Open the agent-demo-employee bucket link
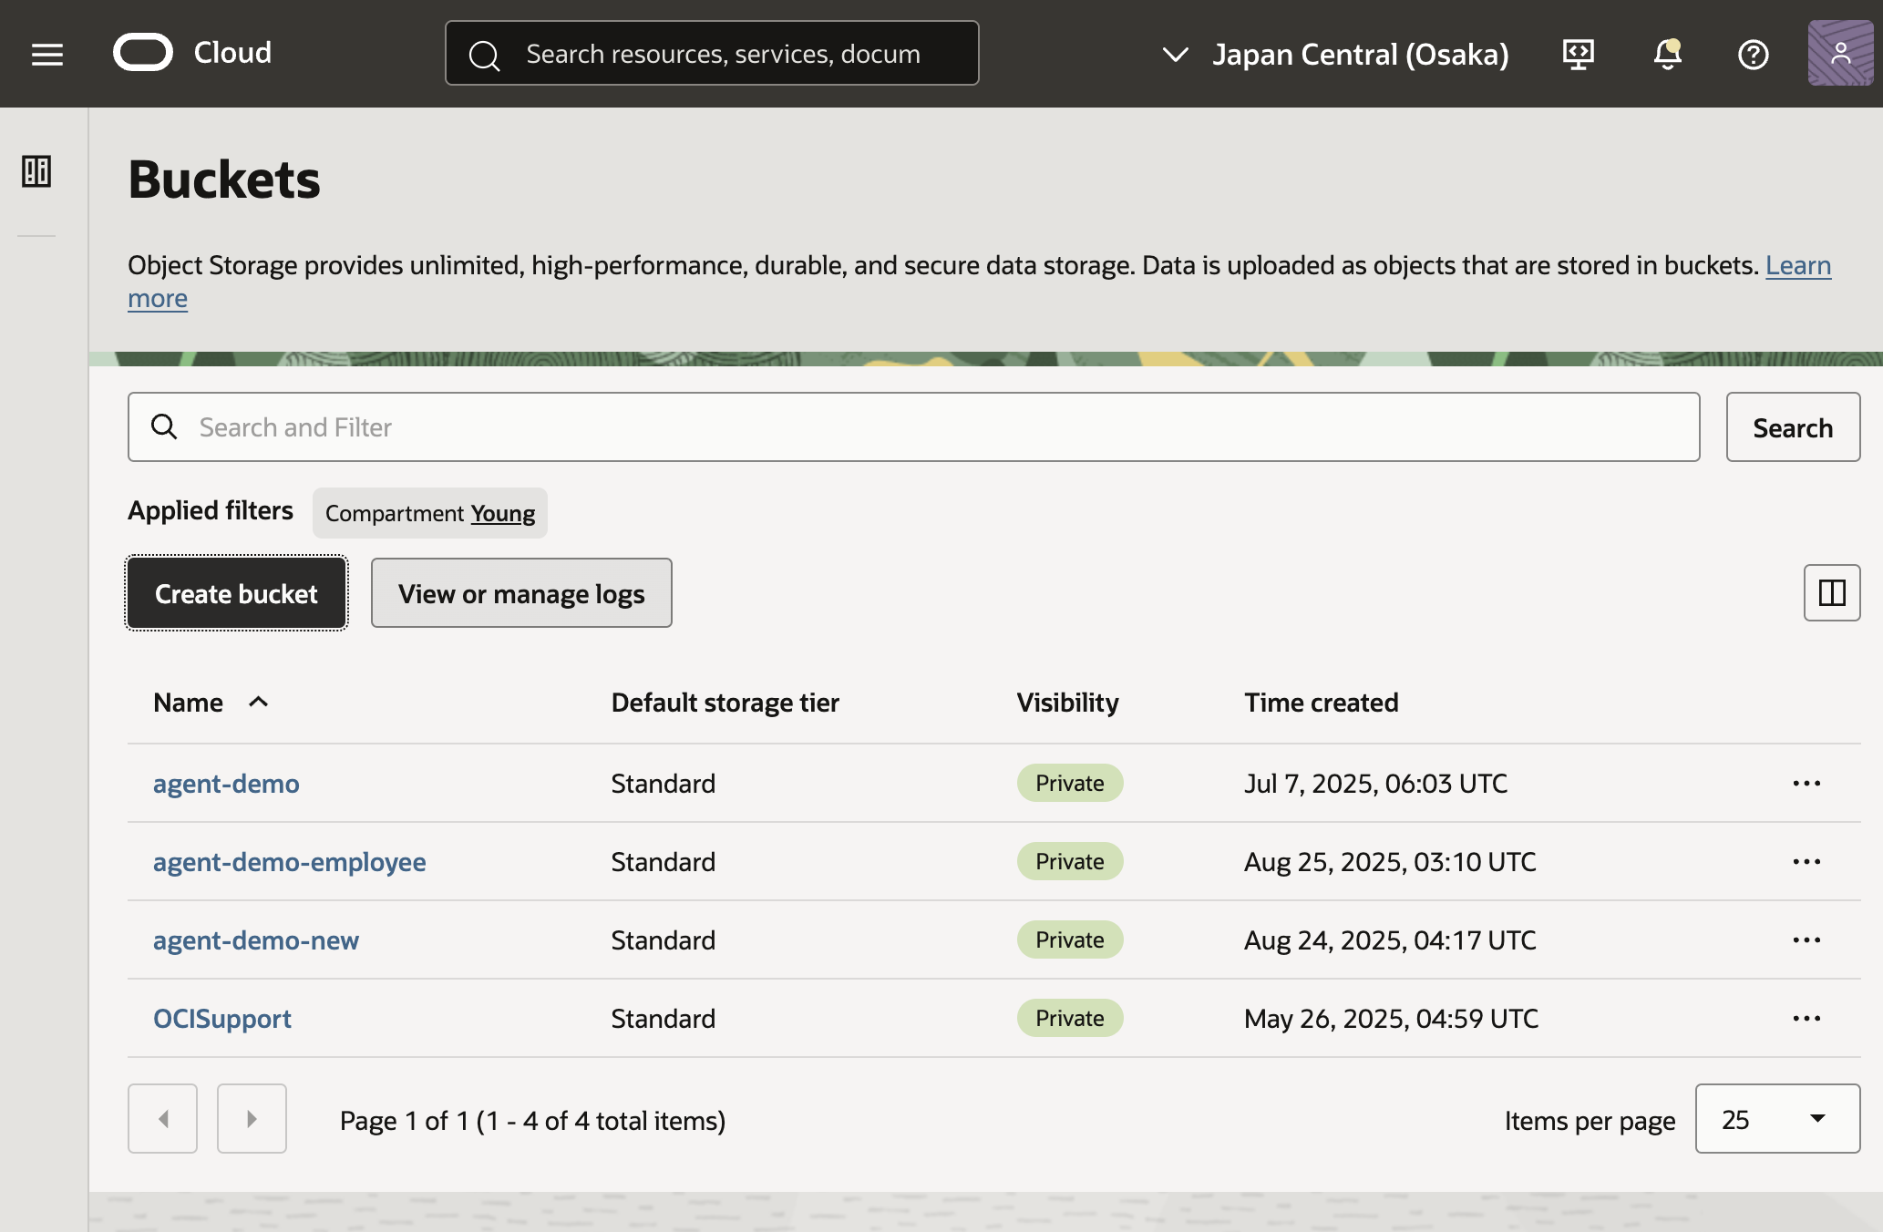The height and width of the screenshot is (1232, 1883). point(289,862)
